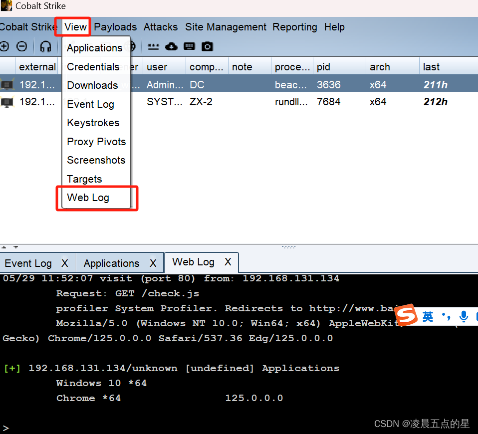Image resolution: width=478 pixels, height=434 pixels.
Task: Select Web Log from View menu
Action: tap(96, 198)
